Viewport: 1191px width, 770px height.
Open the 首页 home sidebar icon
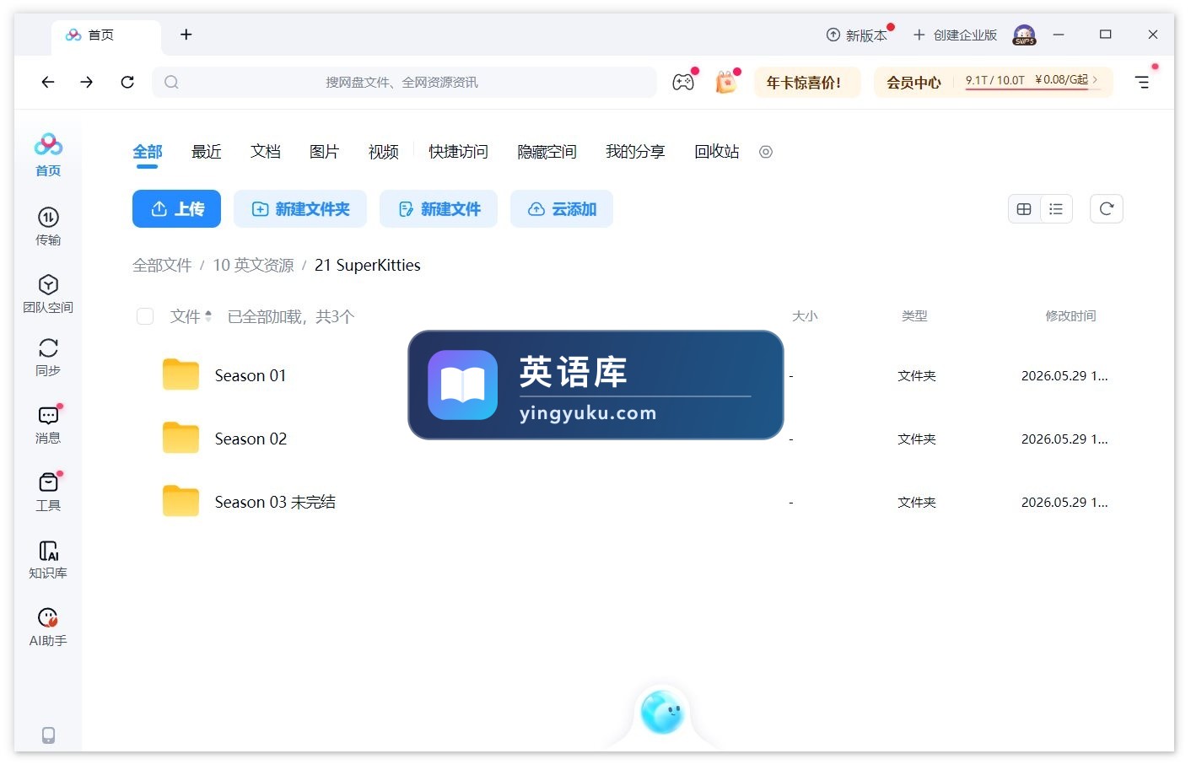(48, 154)
